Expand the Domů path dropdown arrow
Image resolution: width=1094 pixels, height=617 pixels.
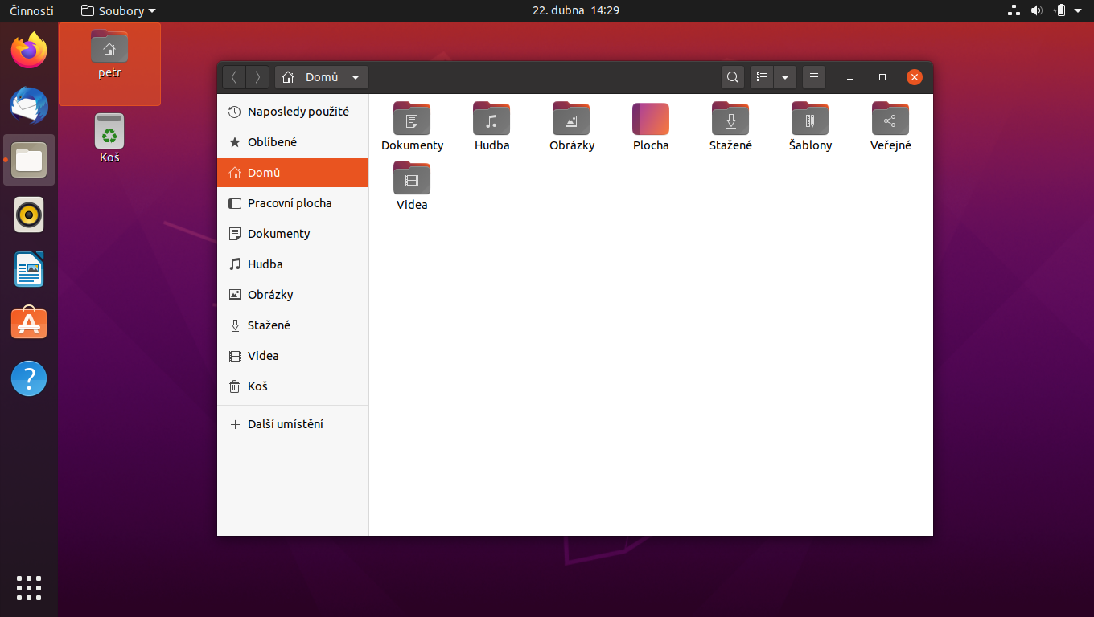point(356,77)
